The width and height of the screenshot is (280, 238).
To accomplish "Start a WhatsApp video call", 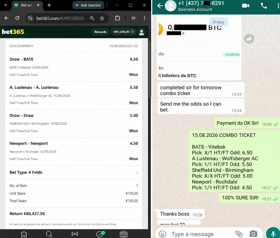I will [x=246, y=6].
